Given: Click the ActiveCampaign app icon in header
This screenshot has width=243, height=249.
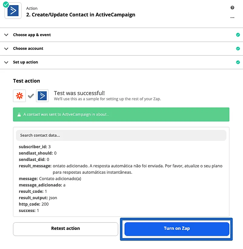Looking at the screenshot, I should coord(13,11).
